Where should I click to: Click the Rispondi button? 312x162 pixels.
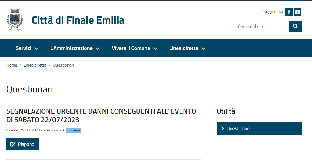(23, 144)
